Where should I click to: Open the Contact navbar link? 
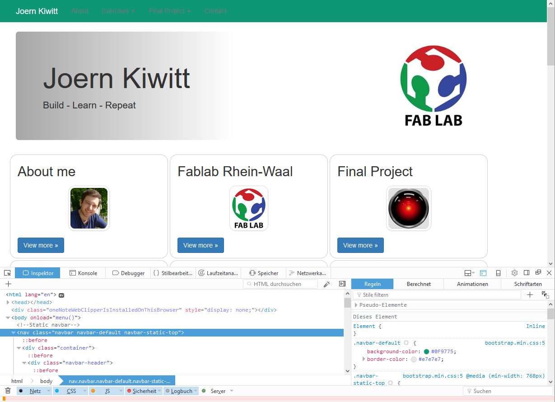coord(215,11)
